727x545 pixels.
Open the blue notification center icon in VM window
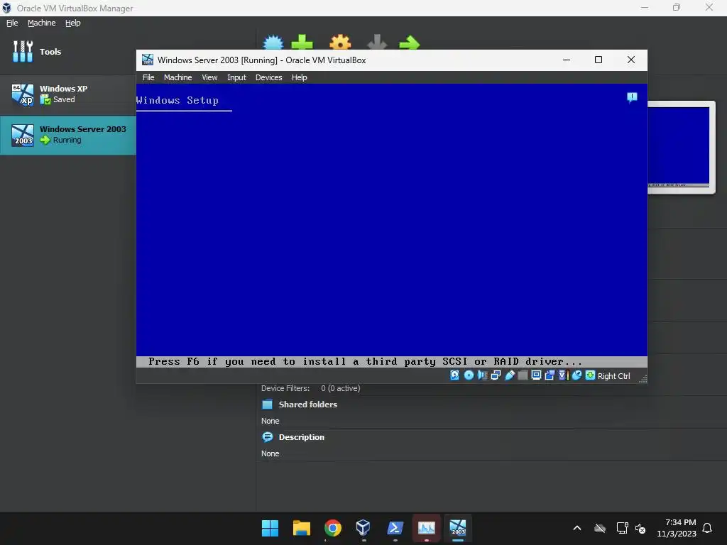(x=632, y=97)
